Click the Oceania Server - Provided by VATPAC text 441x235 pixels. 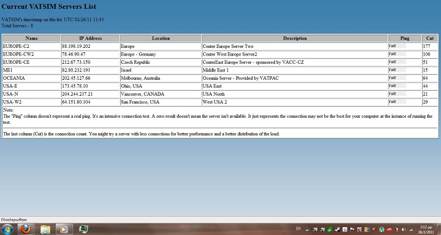pos(241,78)
